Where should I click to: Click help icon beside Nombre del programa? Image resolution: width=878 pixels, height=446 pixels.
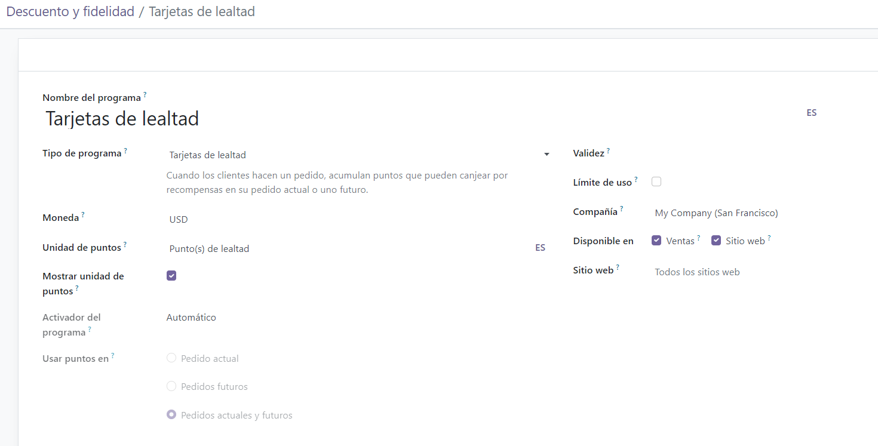tap(145, 94)
